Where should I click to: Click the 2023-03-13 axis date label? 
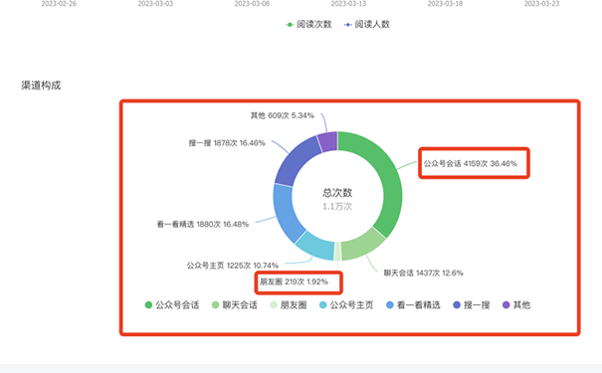348,4
